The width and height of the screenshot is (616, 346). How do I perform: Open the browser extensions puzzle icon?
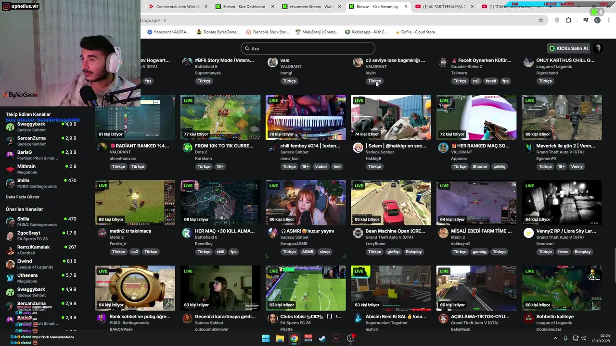pos(569,20)
